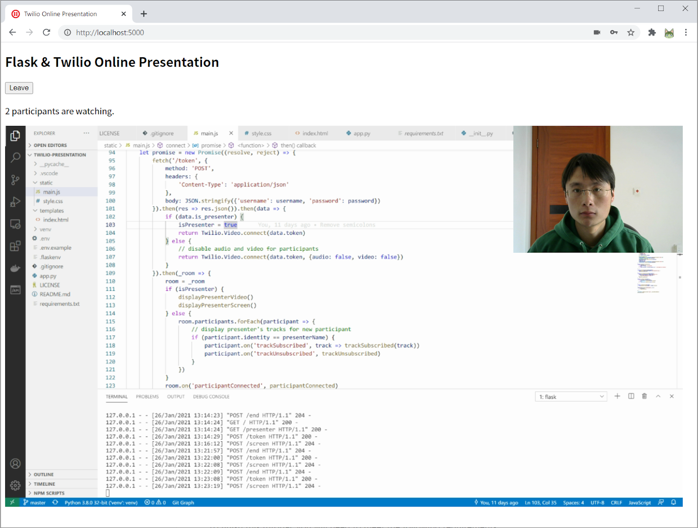Open PROBLEMS panel tab
The height and width of the screenshot is (528, 698).
[x=147, y=397]
